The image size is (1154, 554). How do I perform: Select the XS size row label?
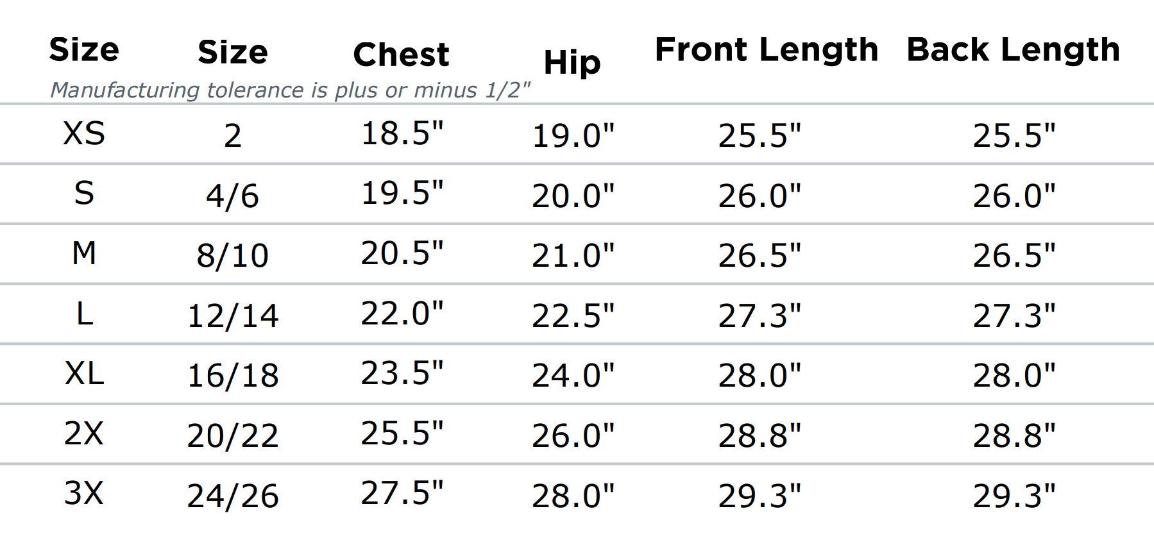pyautogui.click(x=84, y=133)
